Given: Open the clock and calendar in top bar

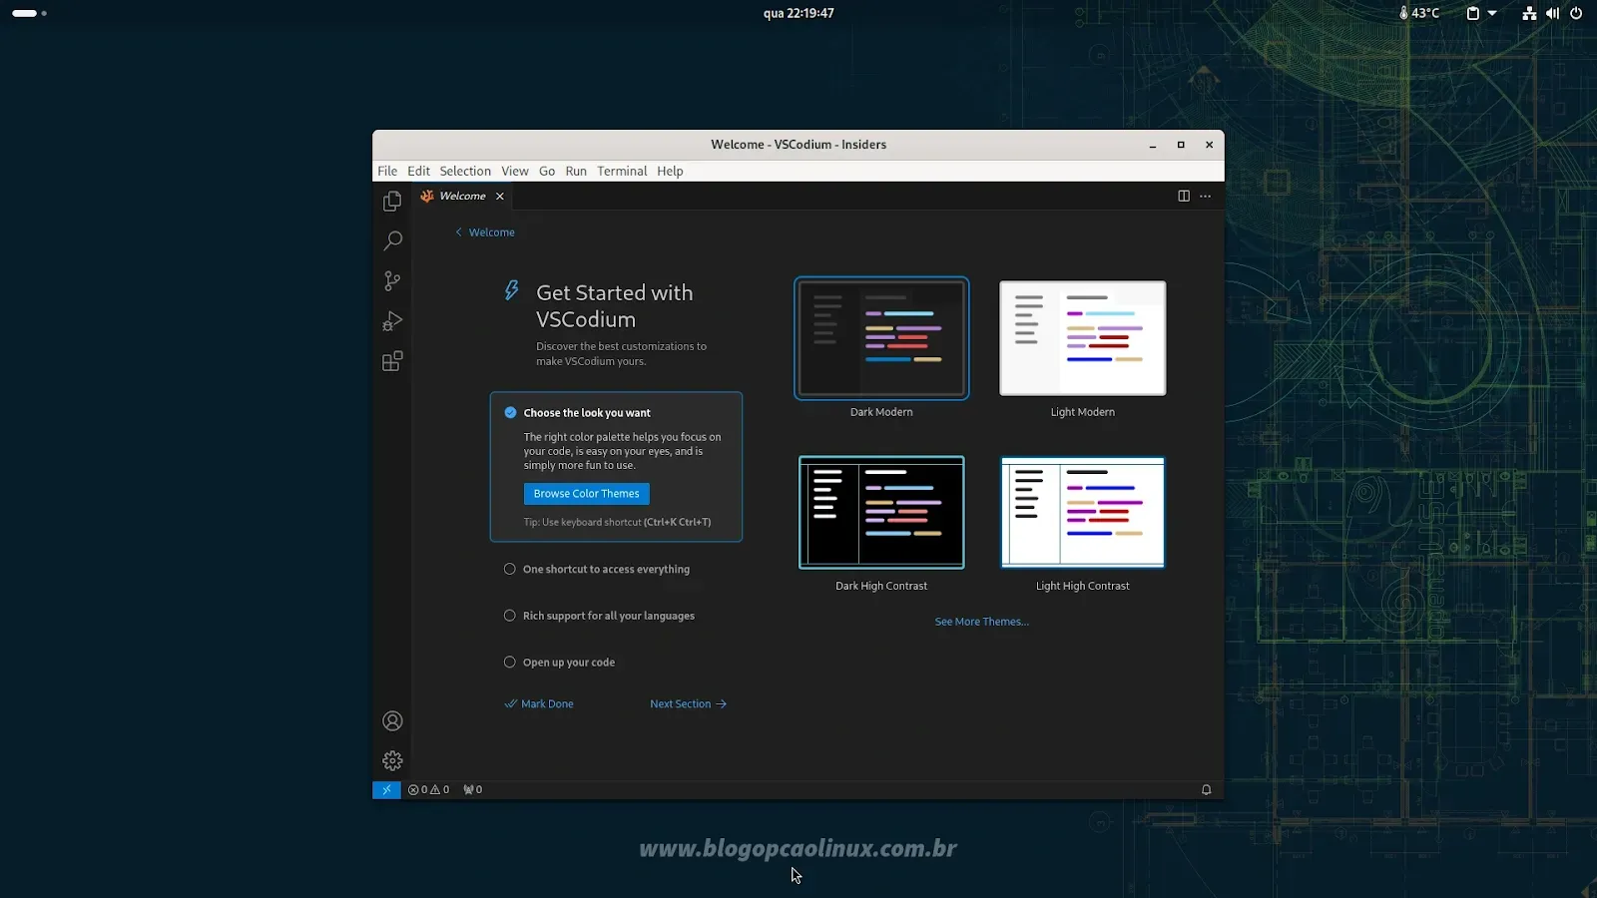Looking at the screenshot, I should click(798, 13).
